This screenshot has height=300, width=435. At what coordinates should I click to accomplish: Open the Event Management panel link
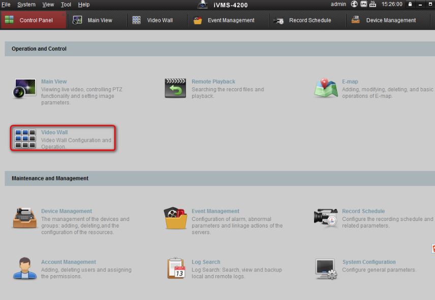[215, 211]
